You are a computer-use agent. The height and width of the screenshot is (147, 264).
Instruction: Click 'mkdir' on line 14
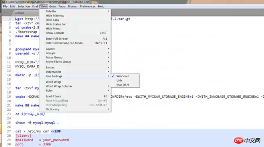click(x=20, y=75)
